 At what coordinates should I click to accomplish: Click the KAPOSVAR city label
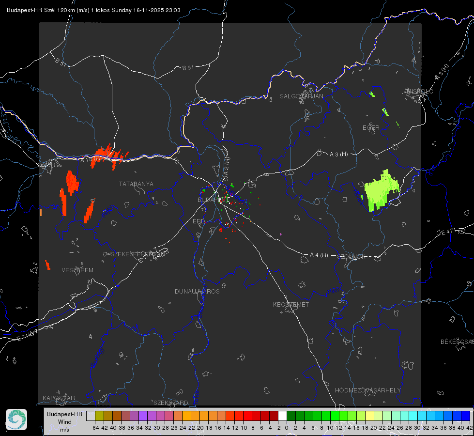pyautogui.click(x=59, y=398)
